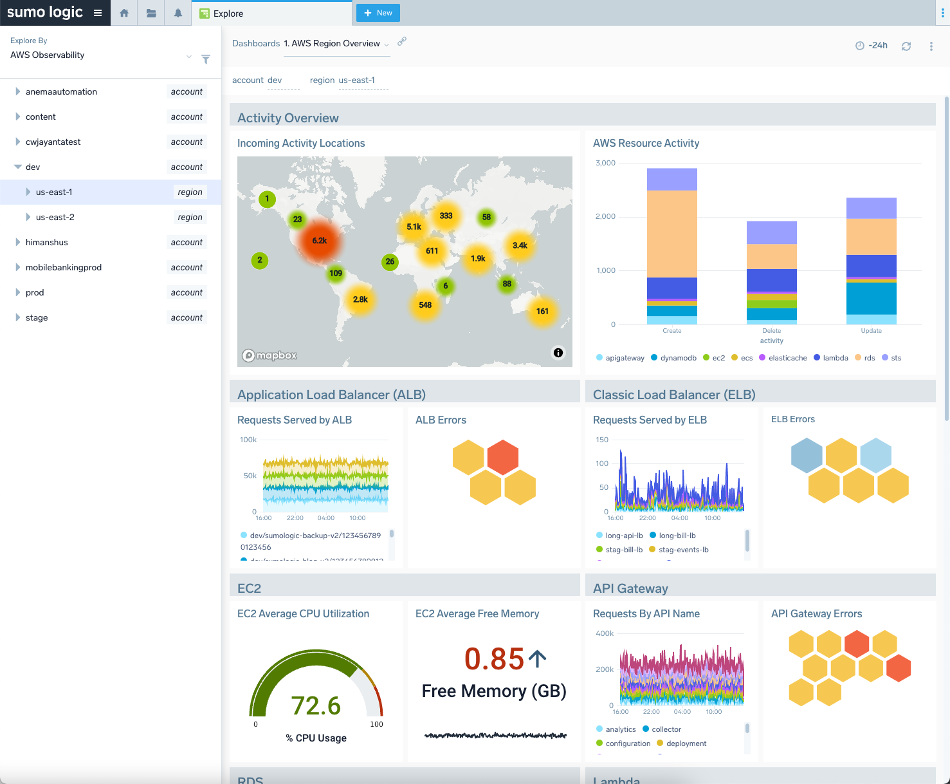Screen dimensions: 950x784
Task: Expand the us-east-2 region
Action: click(x=28, y=217)
